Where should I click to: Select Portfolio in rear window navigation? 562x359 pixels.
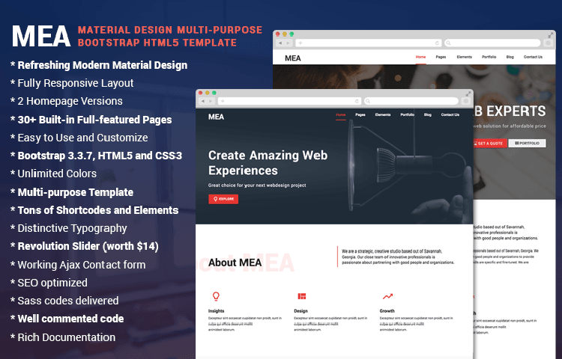(489, 57)
